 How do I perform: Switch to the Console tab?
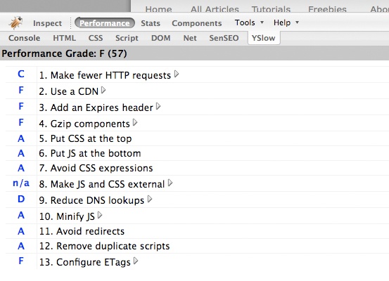(24, 38)
